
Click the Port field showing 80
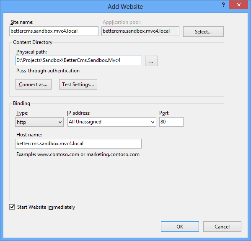tap(171, 122)
